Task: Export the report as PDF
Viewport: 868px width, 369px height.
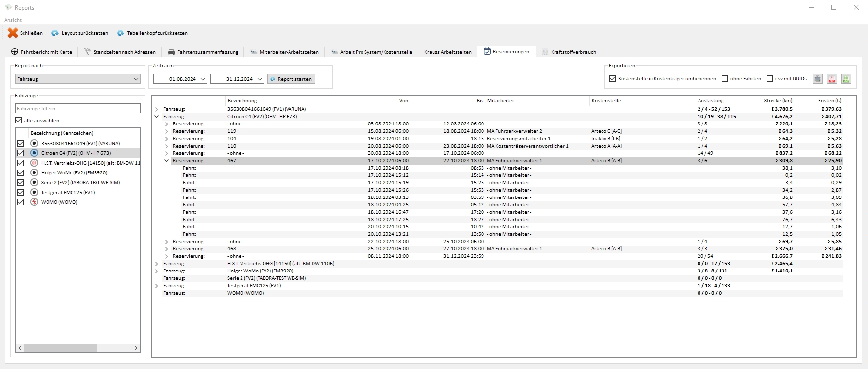Action: pyautogui.click(x=832, y=79)
